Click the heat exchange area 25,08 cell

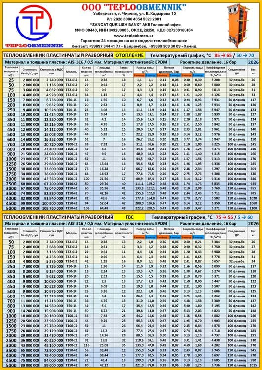tap(104, 345)
